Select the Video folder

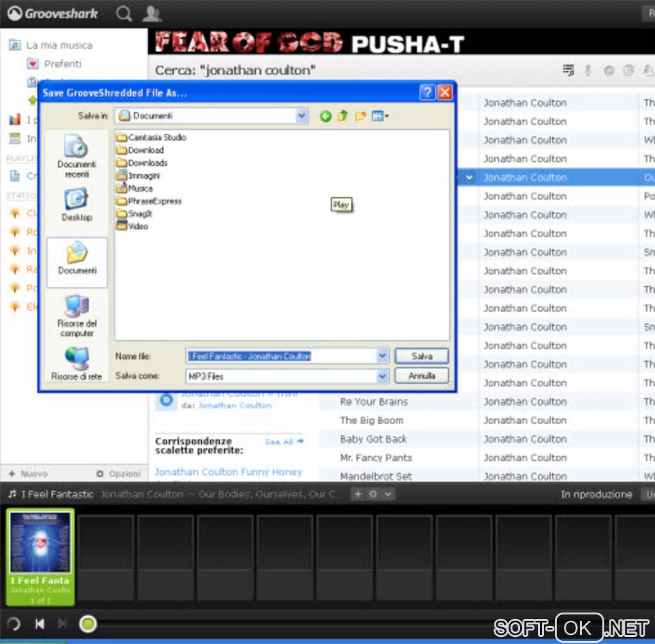132,226
